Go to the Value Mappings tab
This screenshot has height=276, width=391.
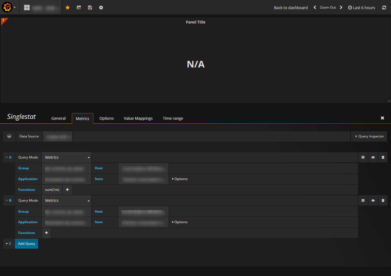[x=138, y=118]
